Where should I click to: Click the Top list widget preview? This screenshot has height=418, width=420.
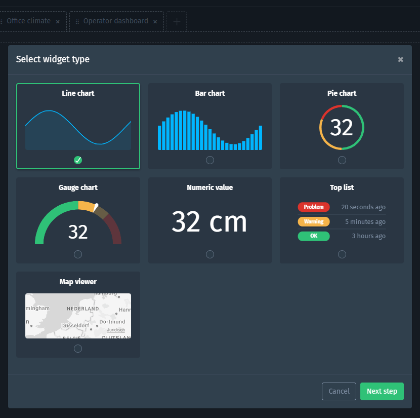click(342, 221)
